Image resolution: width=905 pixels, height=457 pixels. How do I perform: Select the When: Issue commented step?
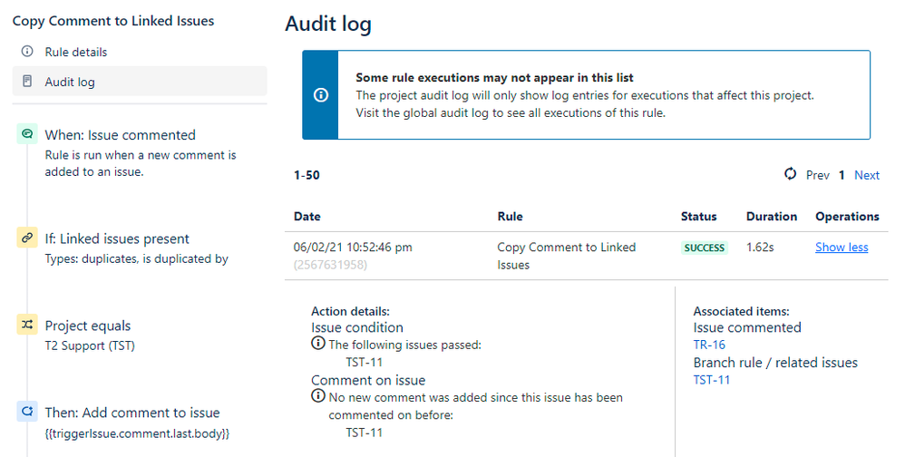(x=120, y=135)
